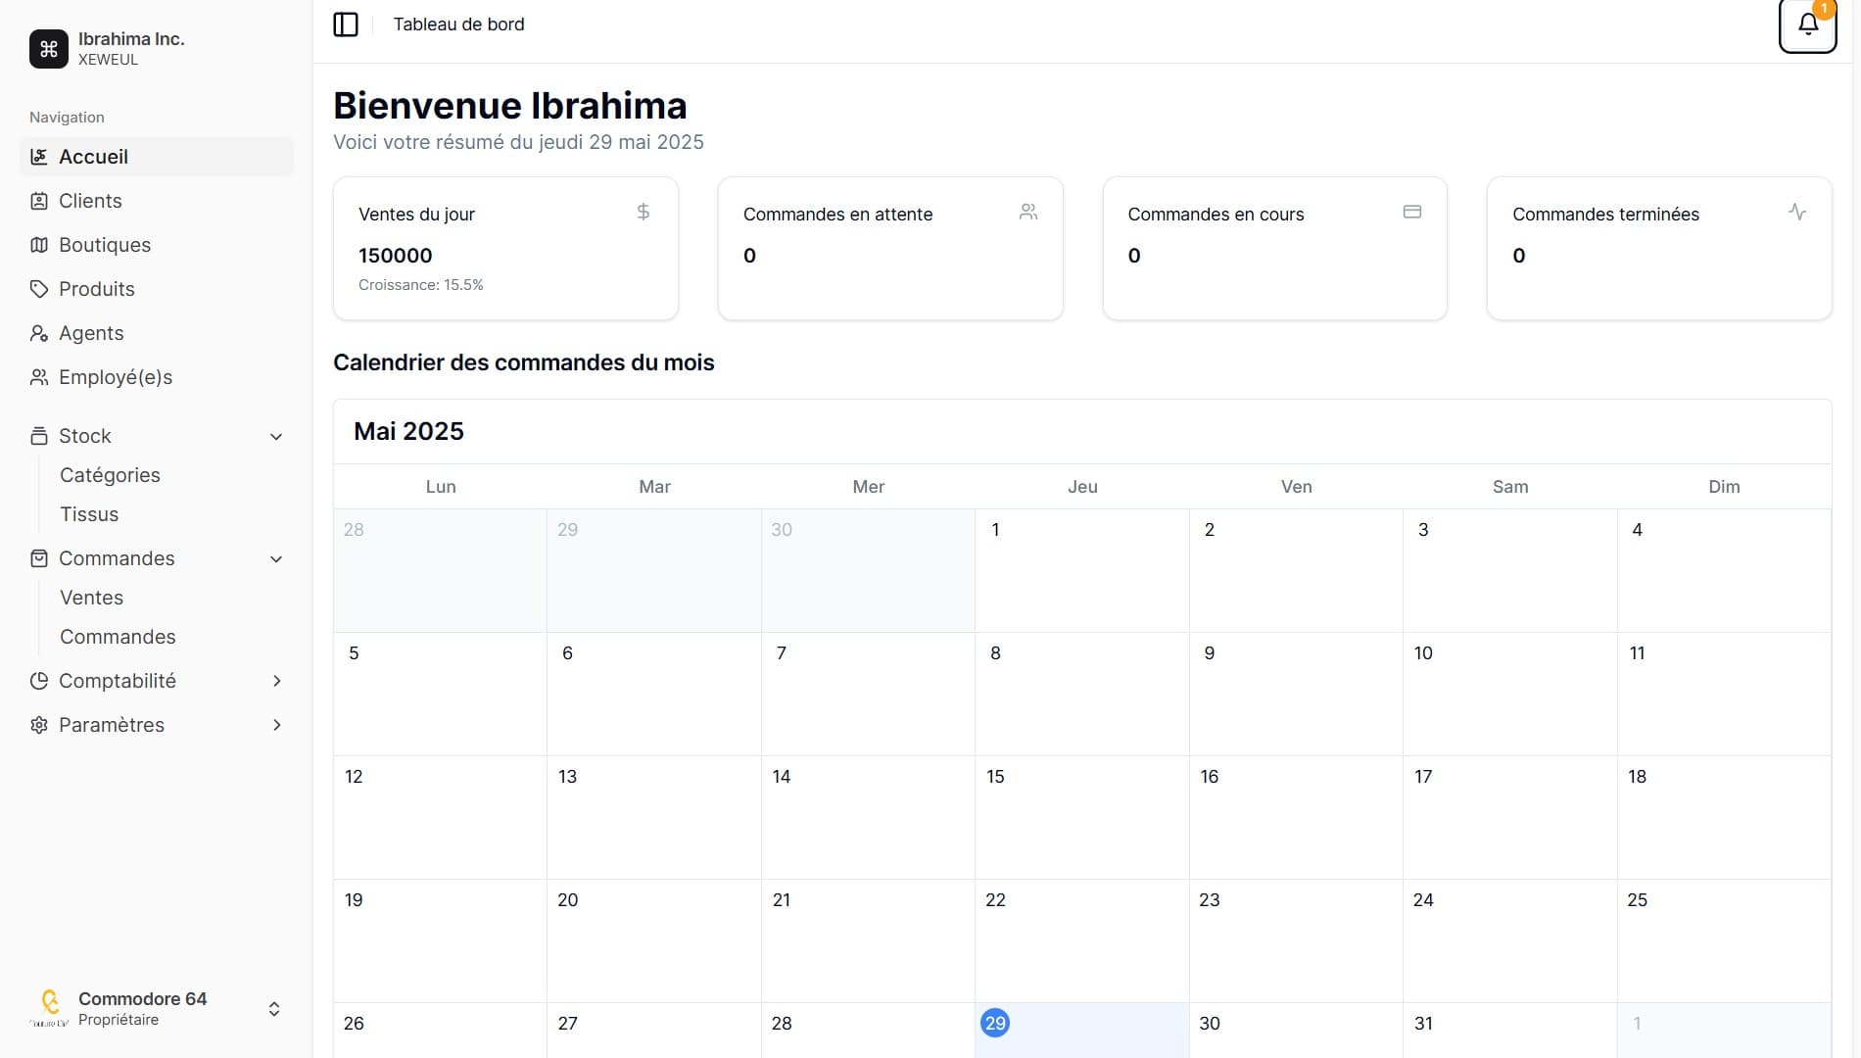Click the Accueil chart icon
1861x1058 pixels.
coord(39,157)
